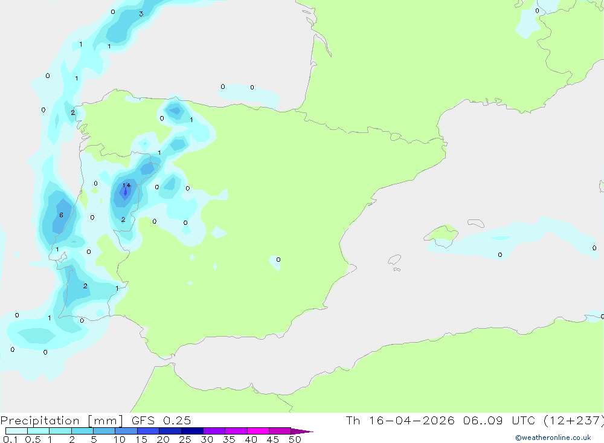Click the 40–45 mm magenta legend swatch

258,431
